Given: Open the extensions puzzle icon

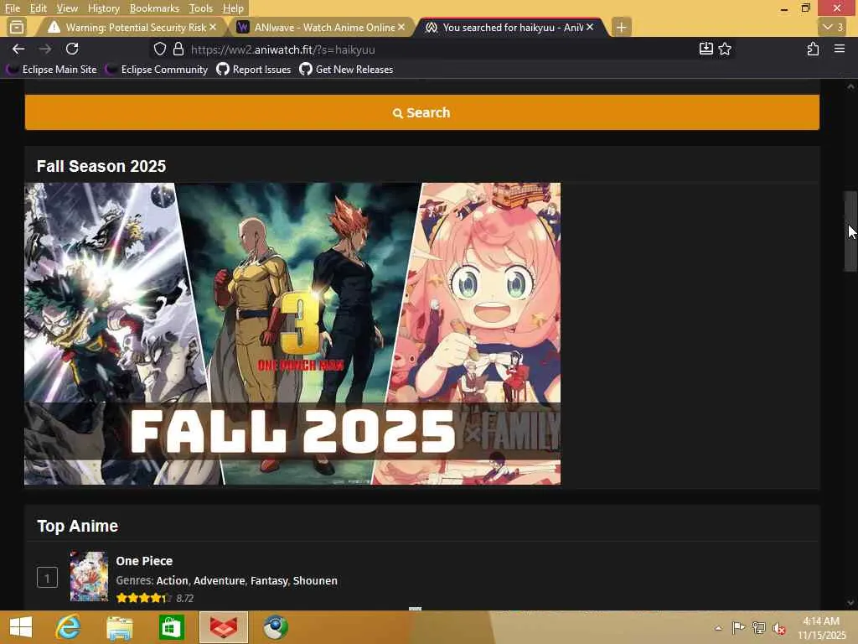Looking at the screenshot, I should coord(813,49).
